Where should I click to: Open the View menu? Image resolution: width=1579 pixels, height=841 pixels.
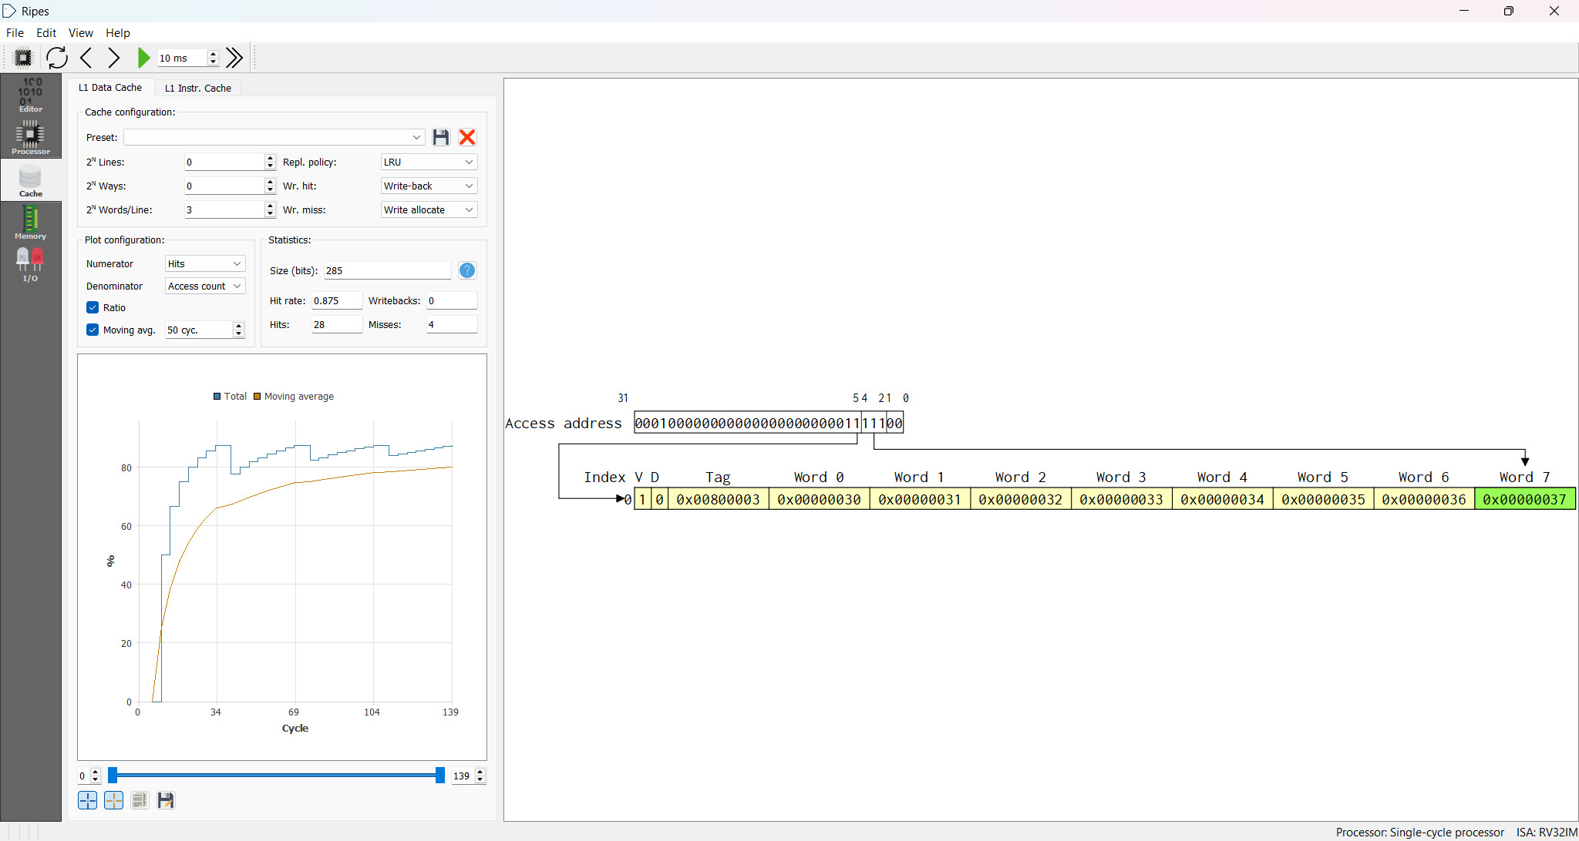80,33
